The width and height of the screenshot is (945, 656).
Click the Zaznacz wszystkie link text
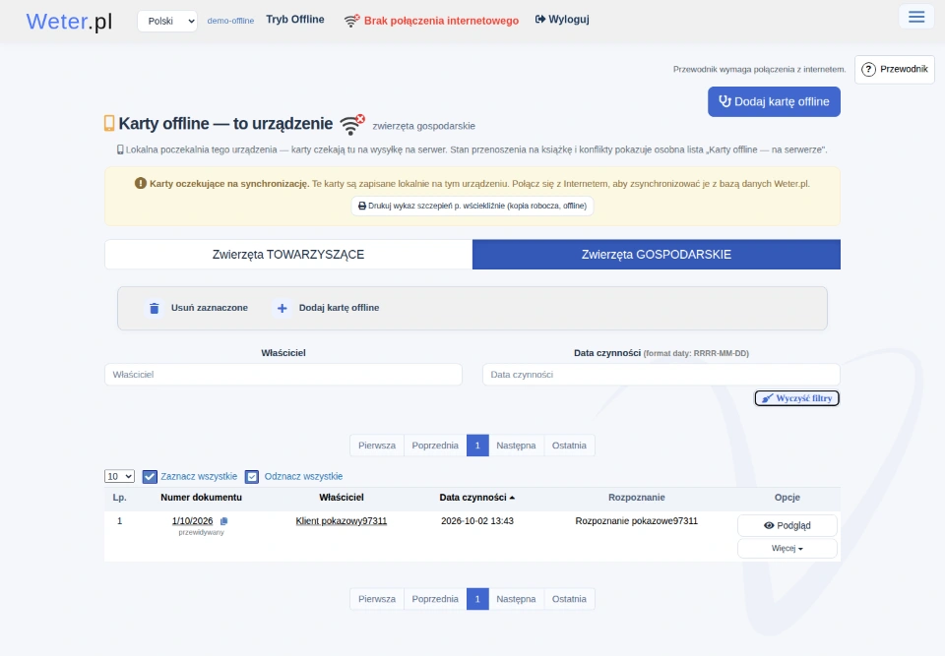(x=199, y=476)
